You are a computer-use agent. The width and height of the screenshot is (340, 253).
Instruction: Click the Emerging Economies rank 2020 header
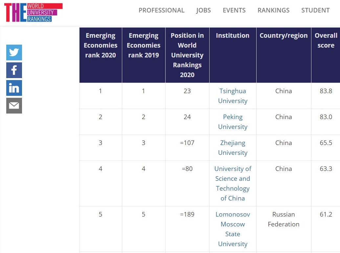click(101, 45)
